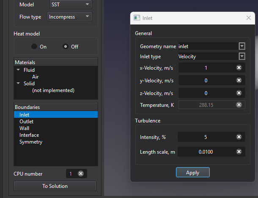This screenshot has height=198, width=258.
Task: Open the Inlet type Velocity dropdown
Action: click(x=242, y=56)
